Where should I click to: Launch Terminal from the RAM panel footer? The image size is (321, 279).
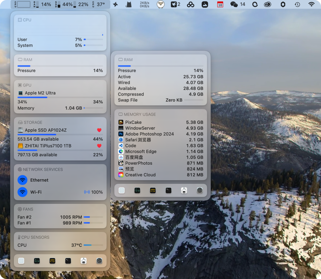[x=169, y=190]
